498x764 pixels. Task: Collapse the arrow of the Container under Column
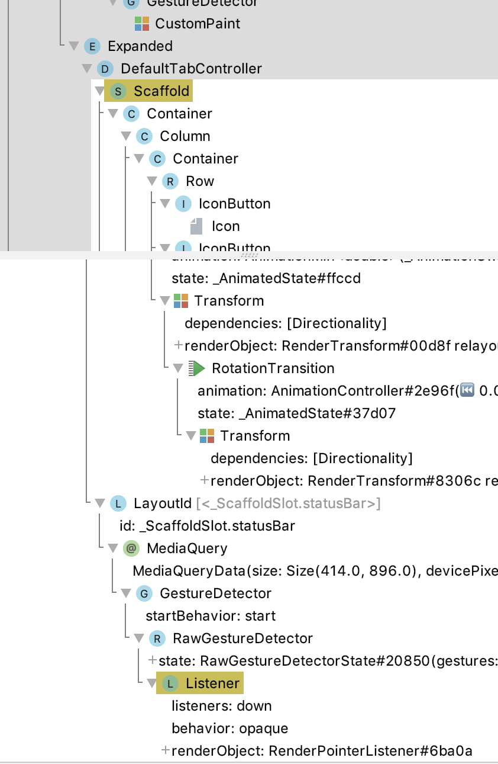pyautogui.click(x=139, y=159)
